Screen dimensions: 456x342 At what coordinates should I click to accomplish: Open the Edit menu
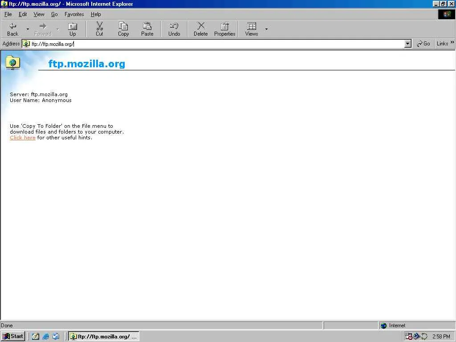tap(22, 14)
